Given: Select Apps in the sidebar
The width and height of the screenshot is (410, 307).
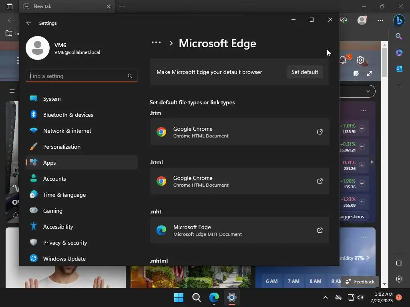Looking at the screenshot, I should coord(82,163).
